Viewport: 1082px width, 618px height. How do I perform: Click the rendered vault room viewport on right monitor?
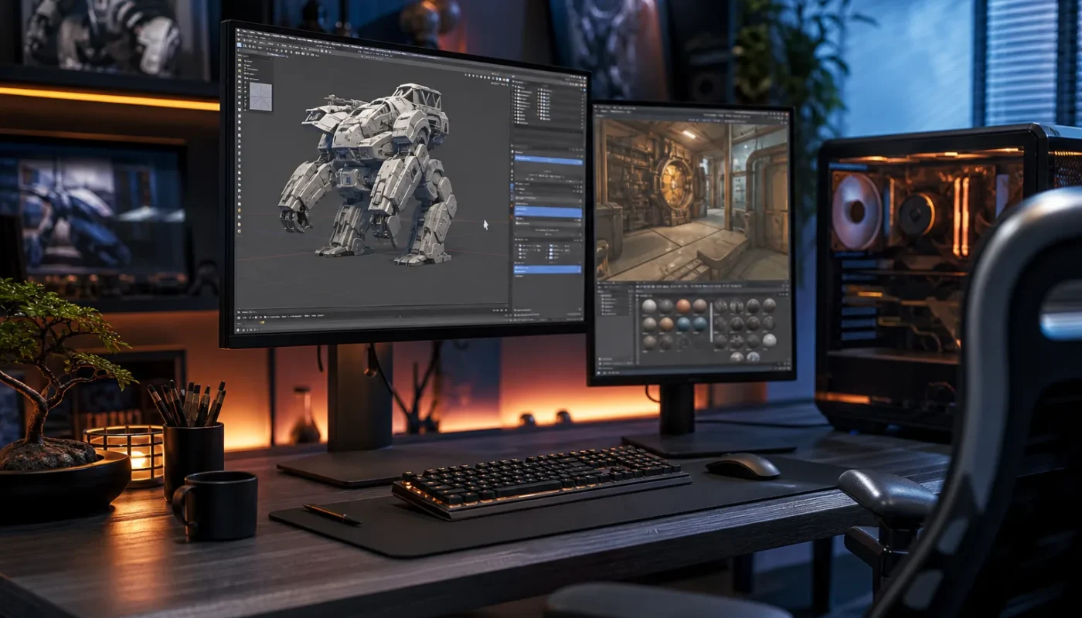coord(693,201)
